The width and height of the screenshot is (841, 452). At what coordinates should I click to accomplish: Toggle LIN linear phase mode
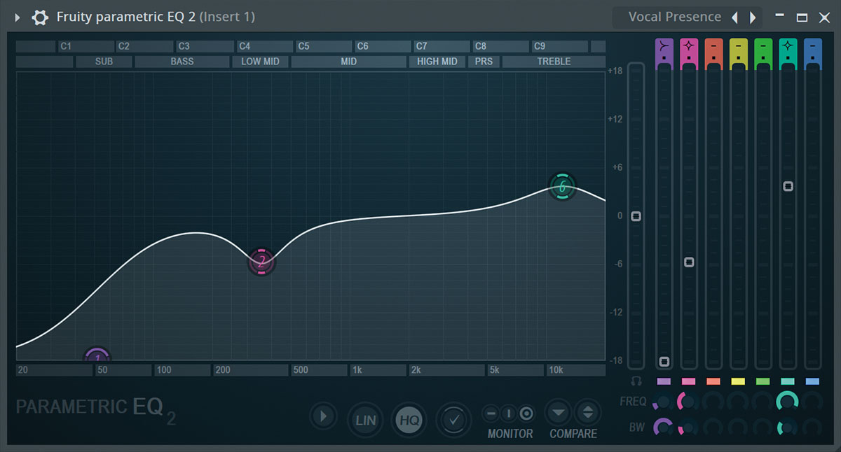[365, 420]
